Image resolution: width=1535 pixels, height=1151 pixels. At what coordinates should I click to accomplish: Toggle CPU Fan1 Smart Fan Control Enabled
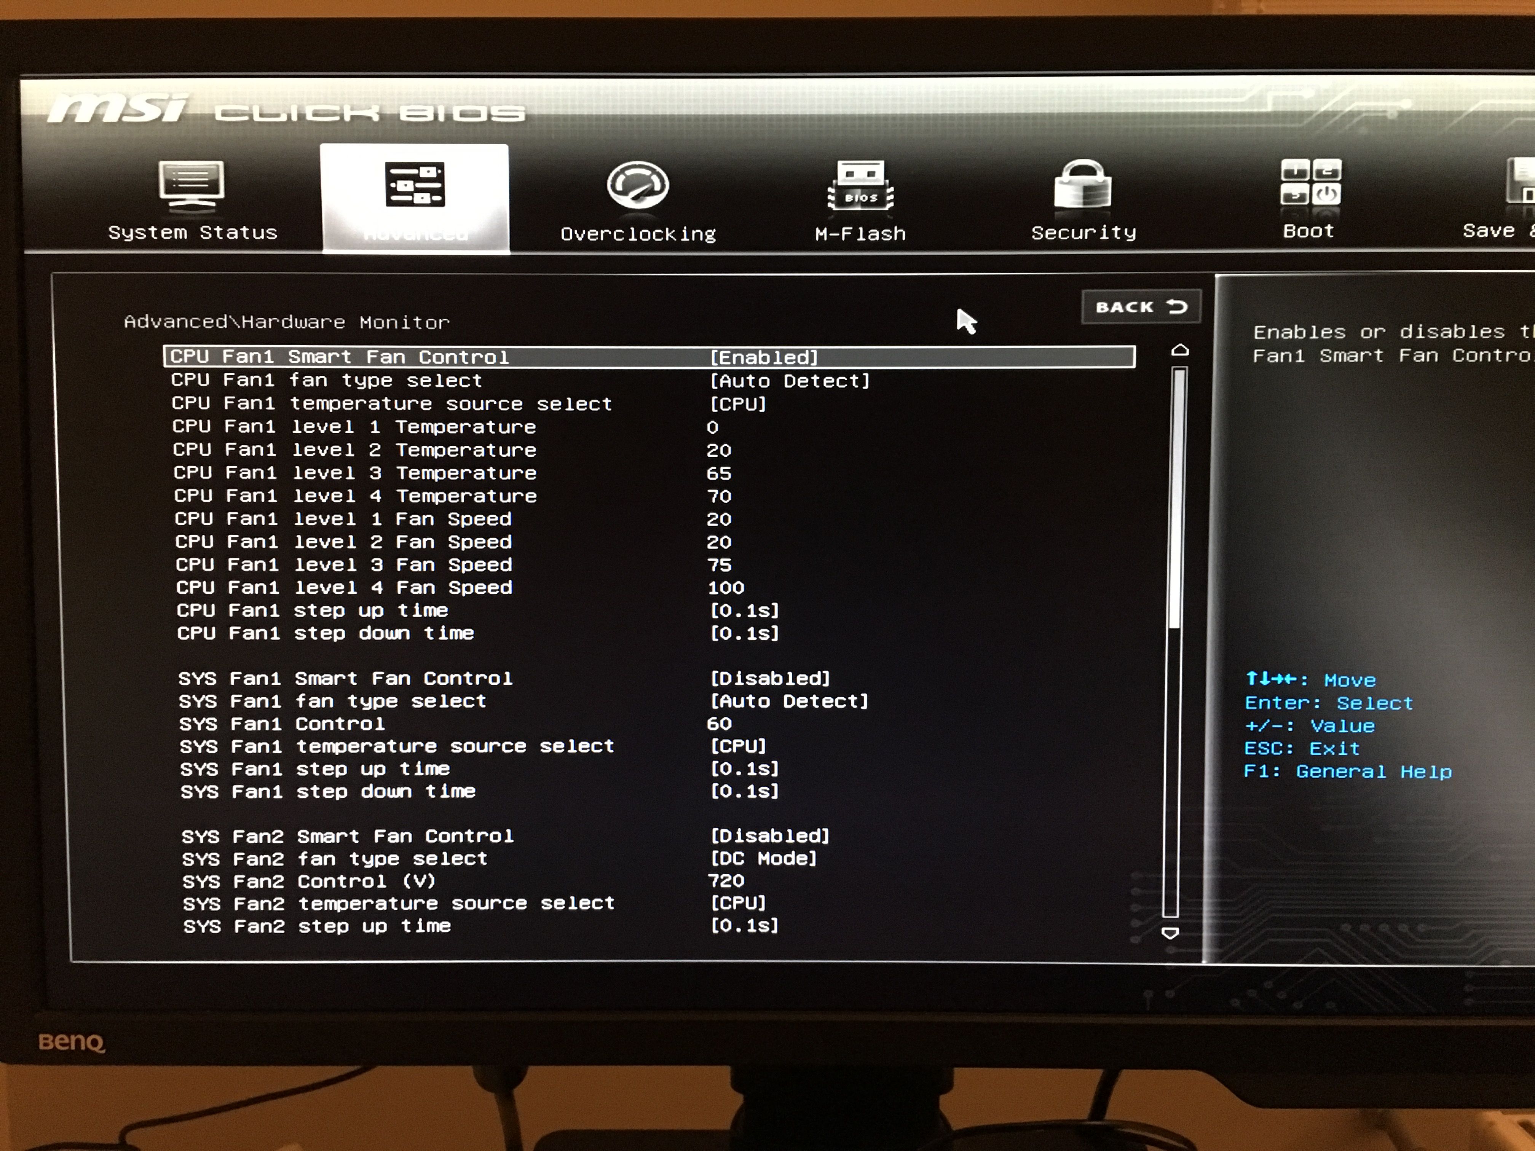tap(763, 357)
